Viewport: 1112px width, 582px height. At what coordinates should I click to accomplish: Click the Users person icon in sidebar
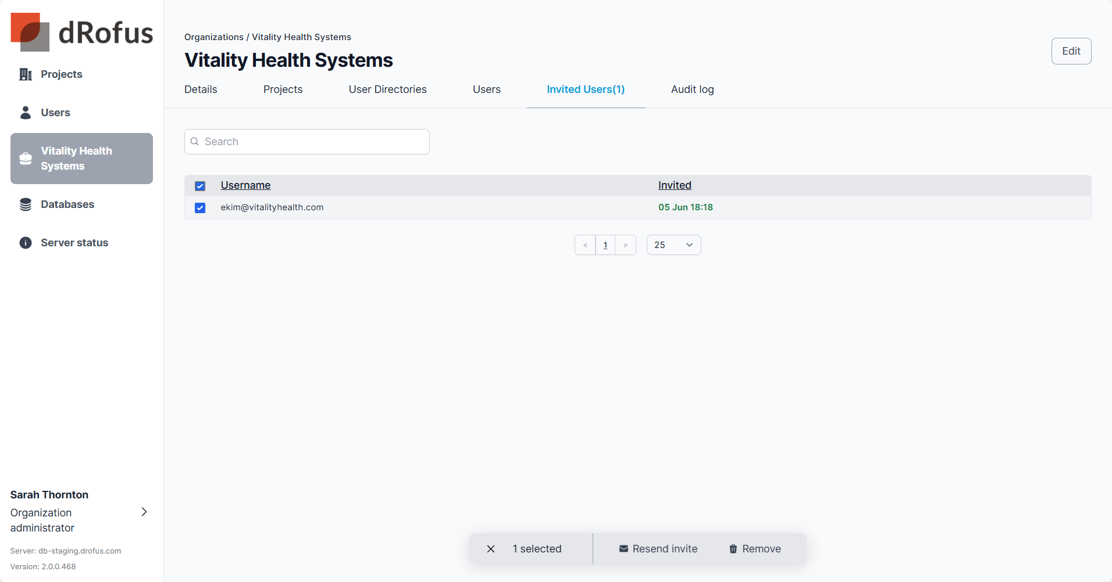tap(26, 113)
